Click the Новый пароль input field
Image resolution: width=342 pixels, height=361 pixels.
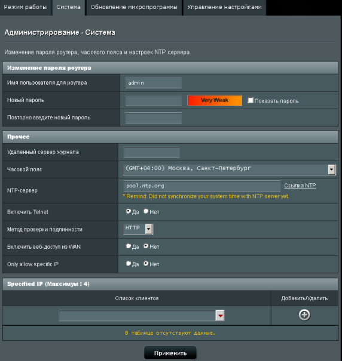pyautogui.click(x=154, y=101)
